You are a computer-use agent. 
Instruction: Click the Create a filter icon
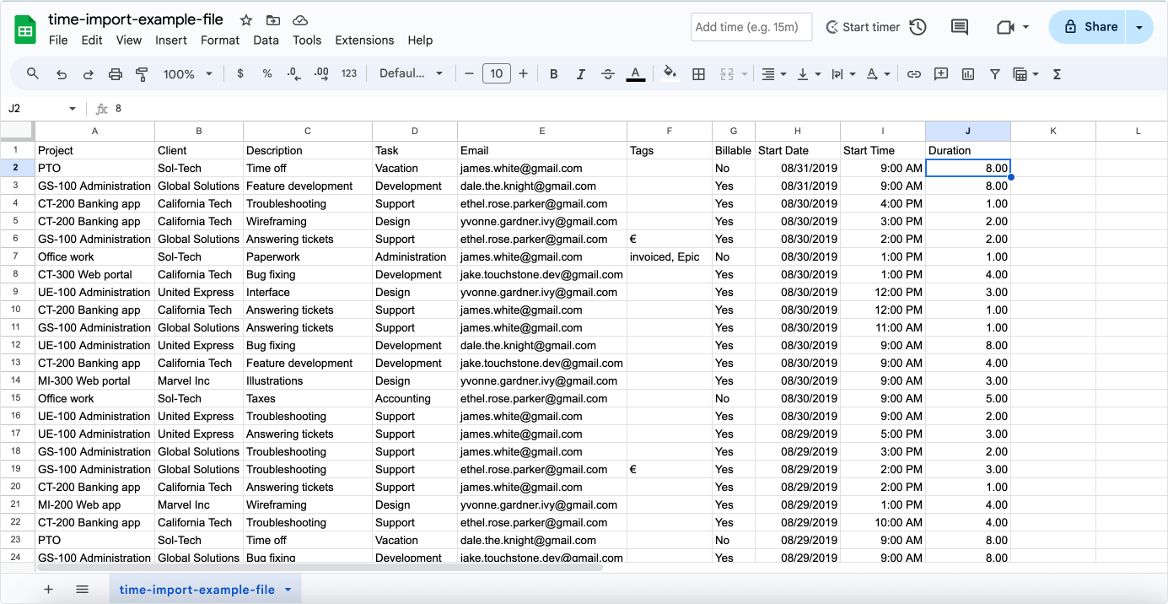click(995, 74)
